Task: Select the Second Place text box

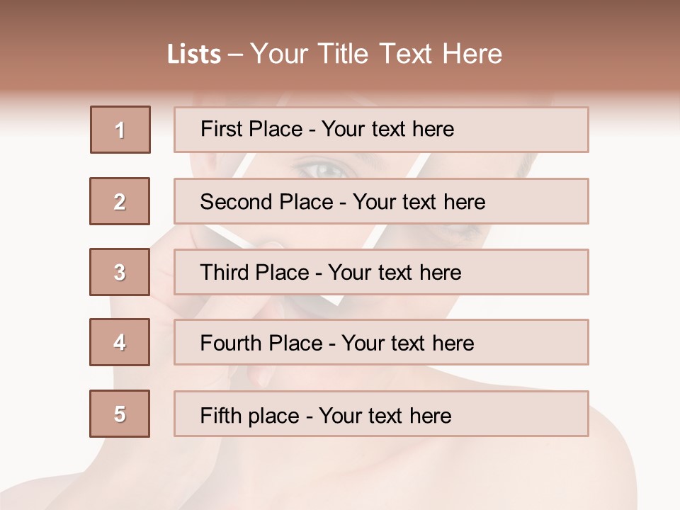Action: pos(381,201)
